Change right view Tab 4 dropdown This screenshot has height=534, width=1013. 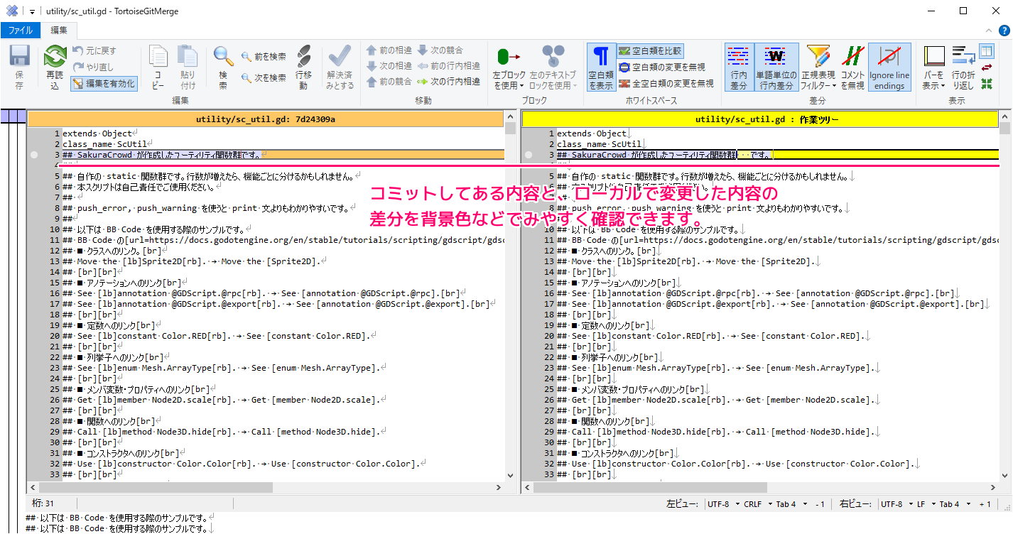(x=953, y=504)
